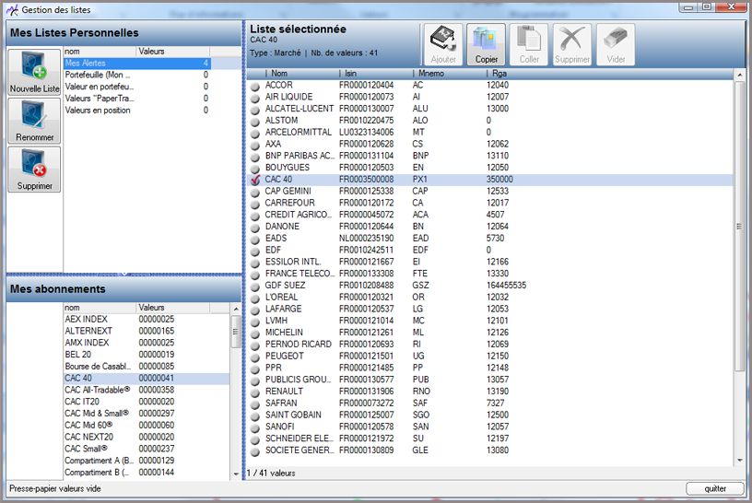Toggle the round marker next to LVMH
Screen dimensions: 752x503
point(255,322)
